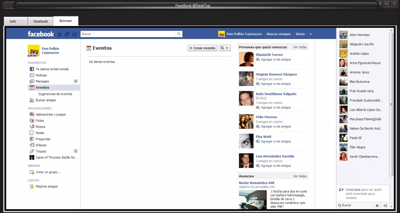
Task: Open chat with Antonio Jerez
Action: 362,72
